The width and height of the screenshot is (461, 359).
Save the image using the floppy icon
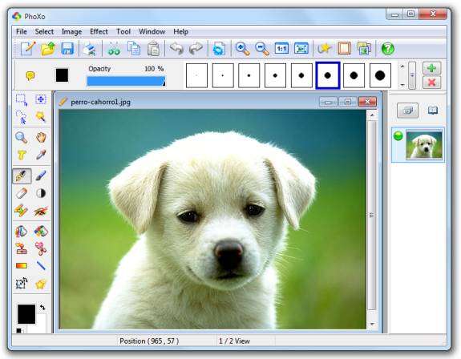tap(67, 48)
